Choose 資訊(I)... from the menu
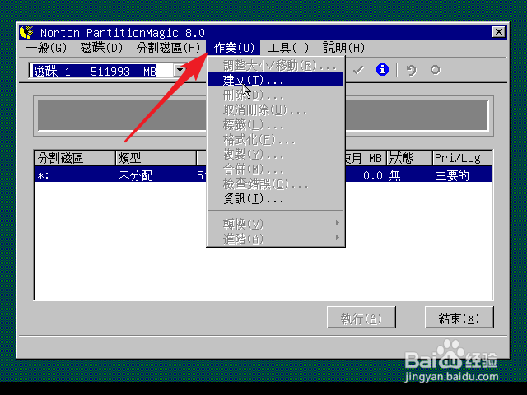This screenshot has width=527, height=395. click(276, 199)
